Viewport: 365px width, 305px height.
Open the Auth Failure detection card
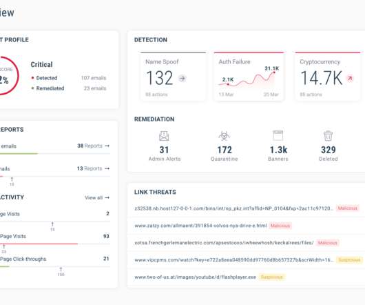click(x=249, y=77)
